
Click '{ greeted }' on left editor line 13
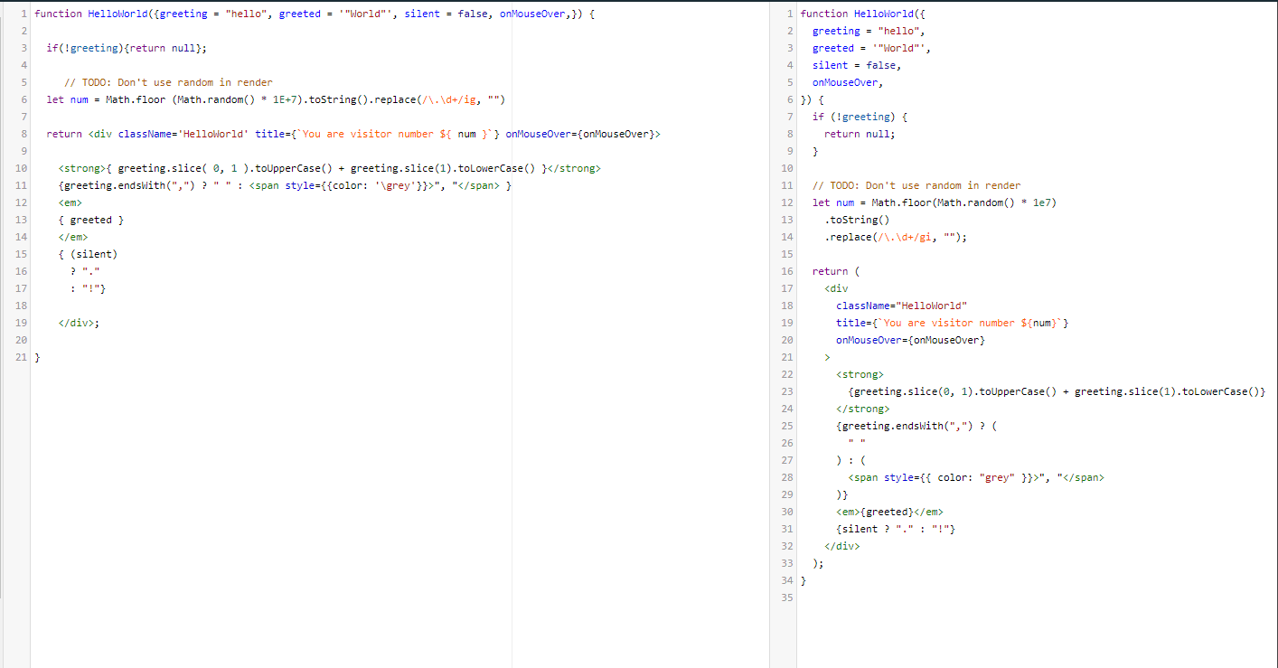coord(90,220)
